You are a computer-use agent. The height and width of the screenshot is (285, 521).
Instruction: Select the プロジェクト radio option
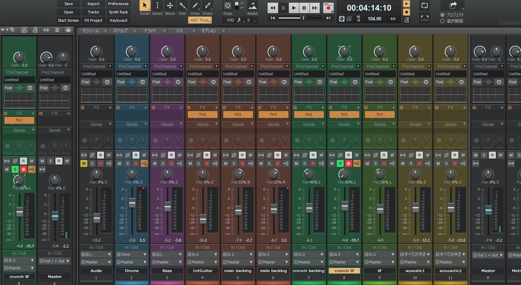tap(442, 15)
